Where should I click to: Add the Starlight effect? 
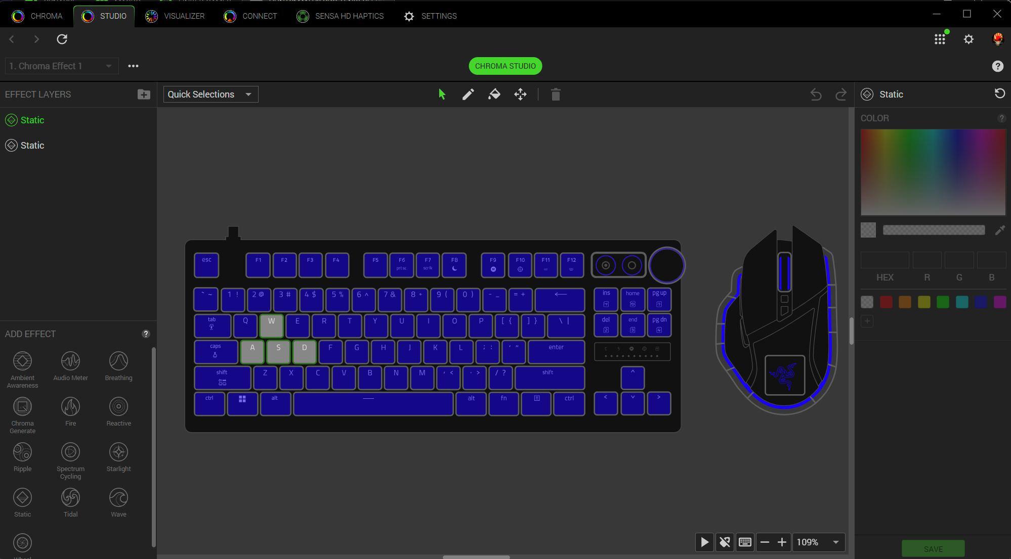click(118, 457)
